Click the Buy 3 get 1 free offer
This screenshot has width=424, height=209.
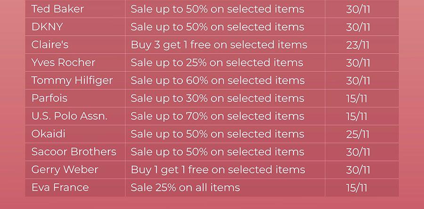[219, 45]
